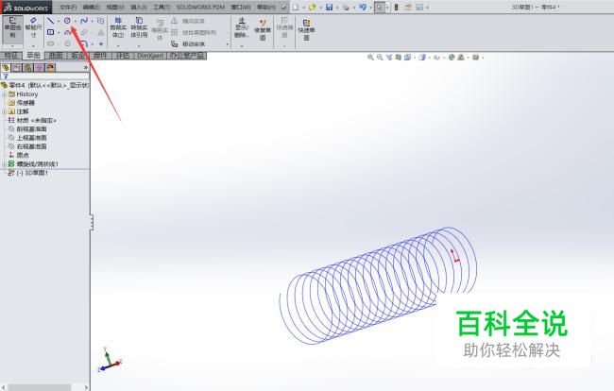Click the Save icon in title bar

(x=330, y=7)
